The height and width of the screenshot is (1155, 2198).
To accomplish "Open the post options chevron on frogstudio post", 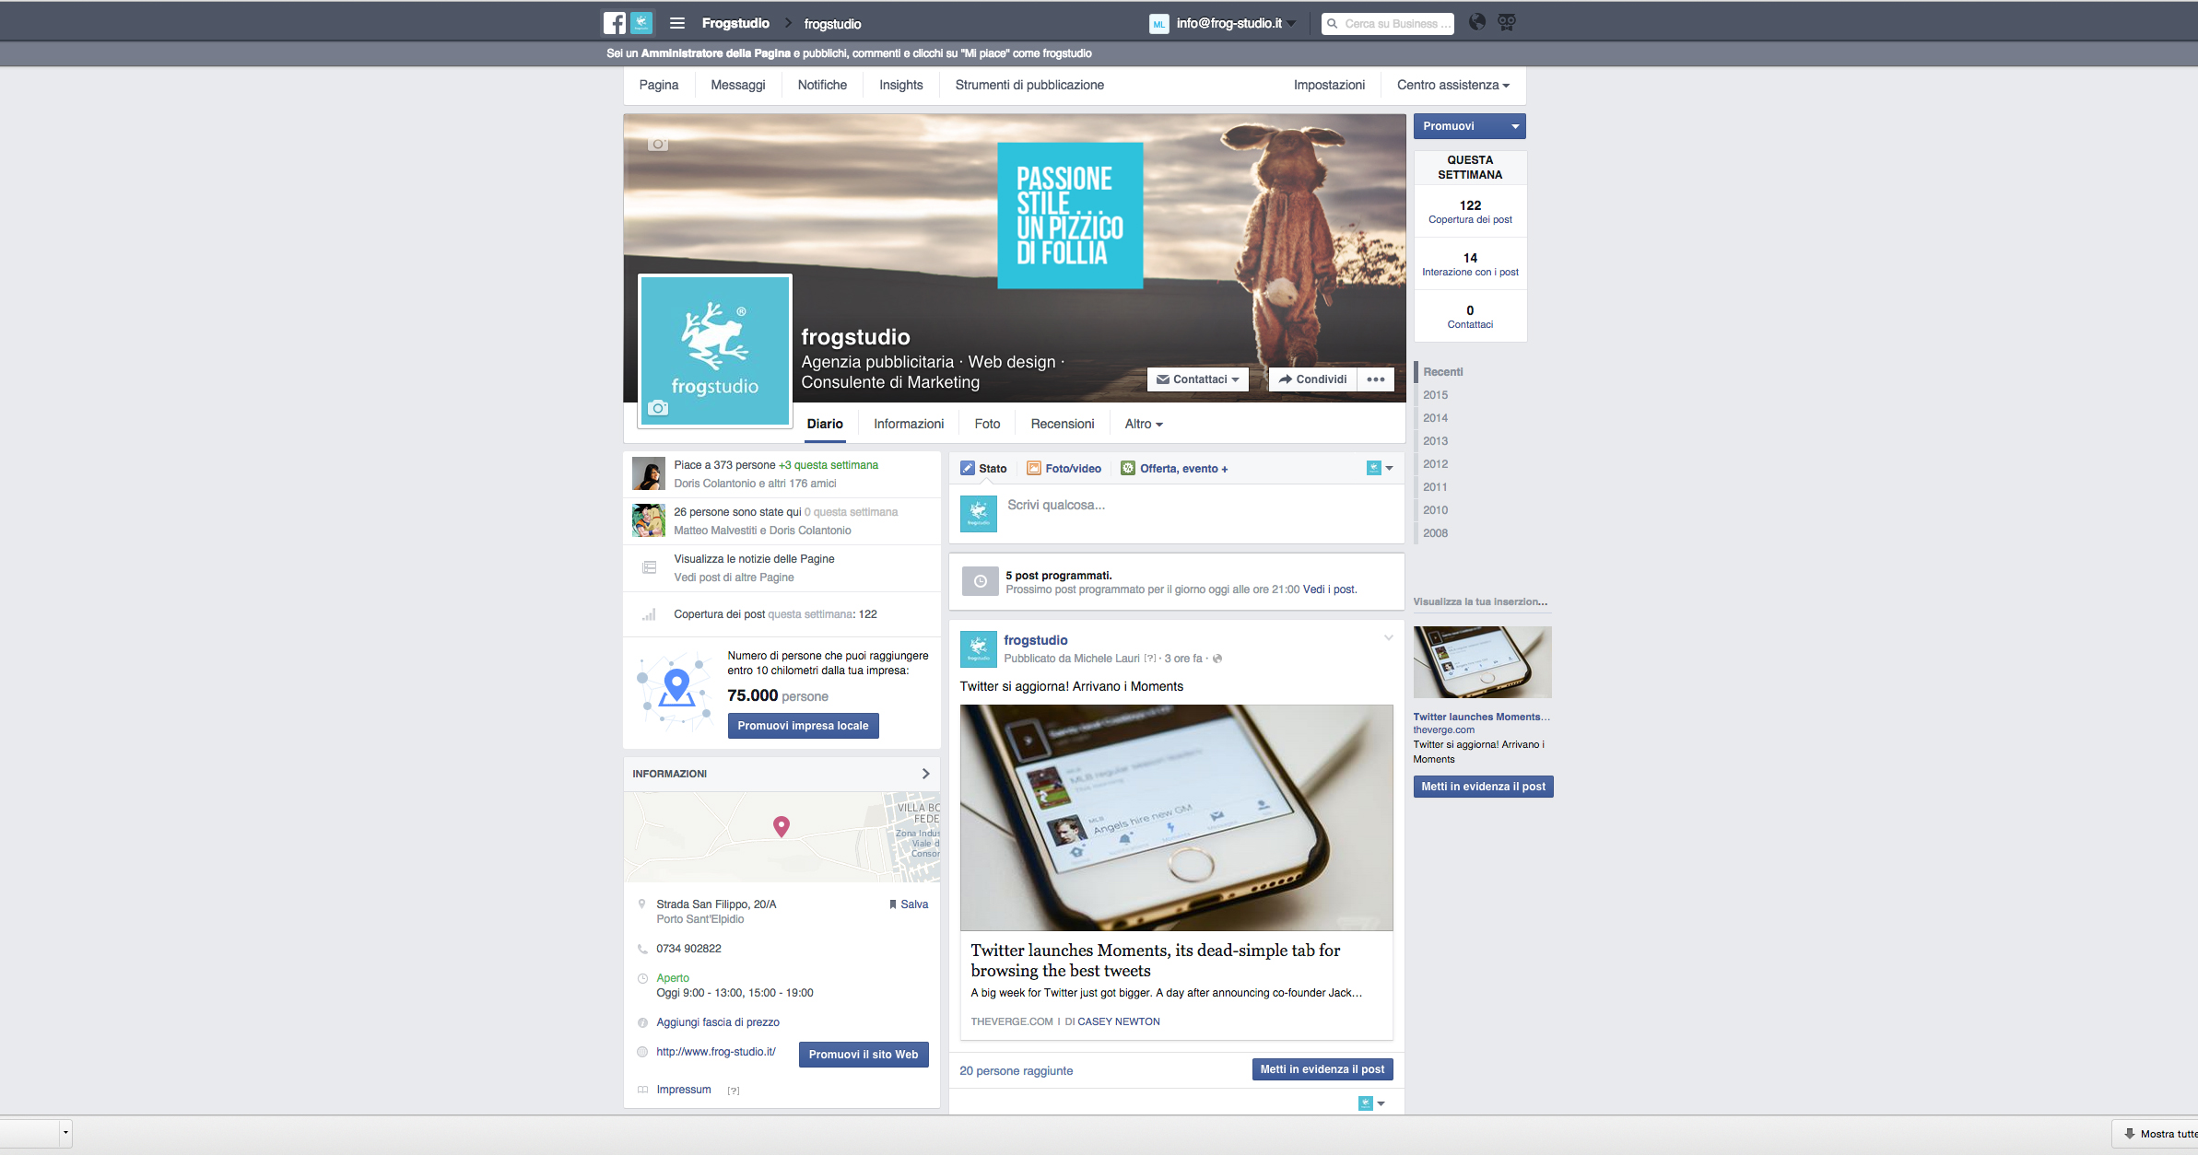I will pos(1388,637).
